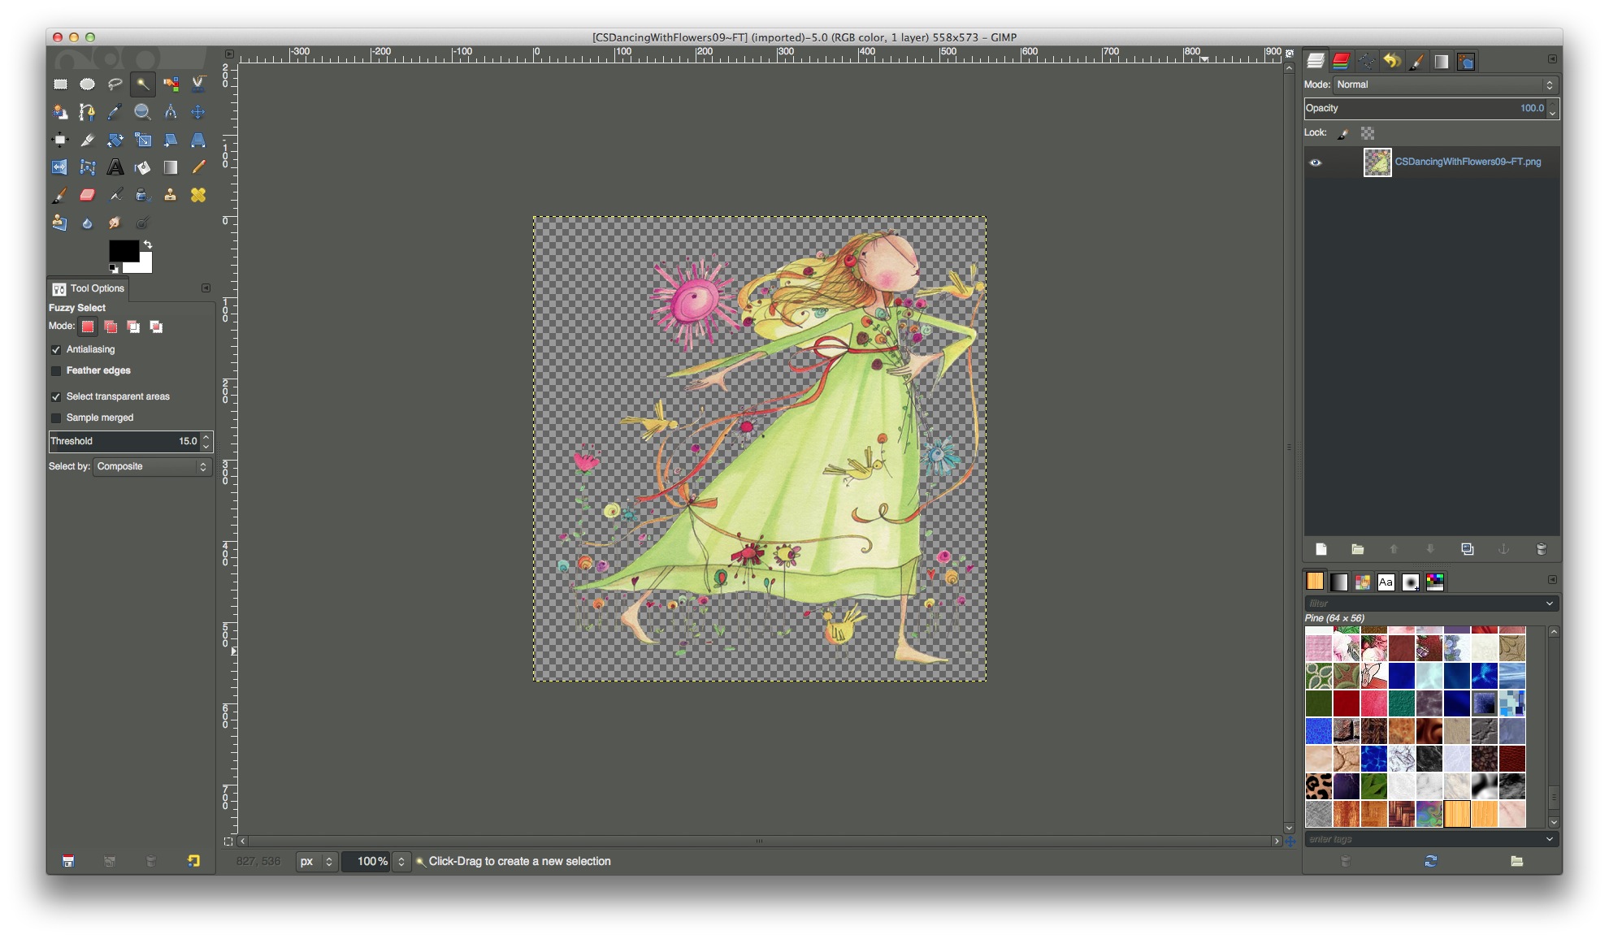Choose the Eraser tool

pyautogui.click(x=87, y=195)
